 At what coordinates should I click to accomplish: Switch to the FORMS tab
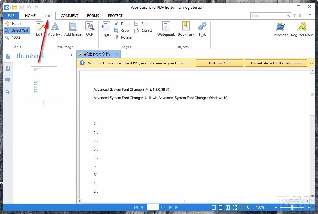(93, 16)
